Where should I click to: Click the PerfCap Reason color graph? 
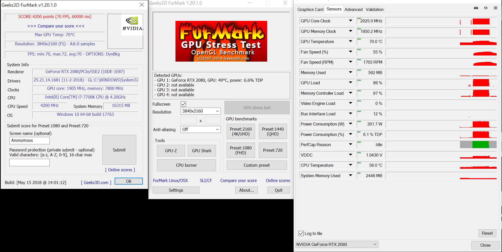point(441,144)
